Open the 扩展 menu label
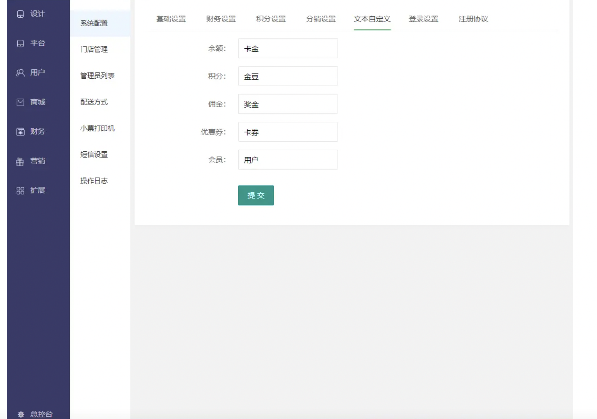This screenshot has width=597, height=419. [x=38, y=190]
